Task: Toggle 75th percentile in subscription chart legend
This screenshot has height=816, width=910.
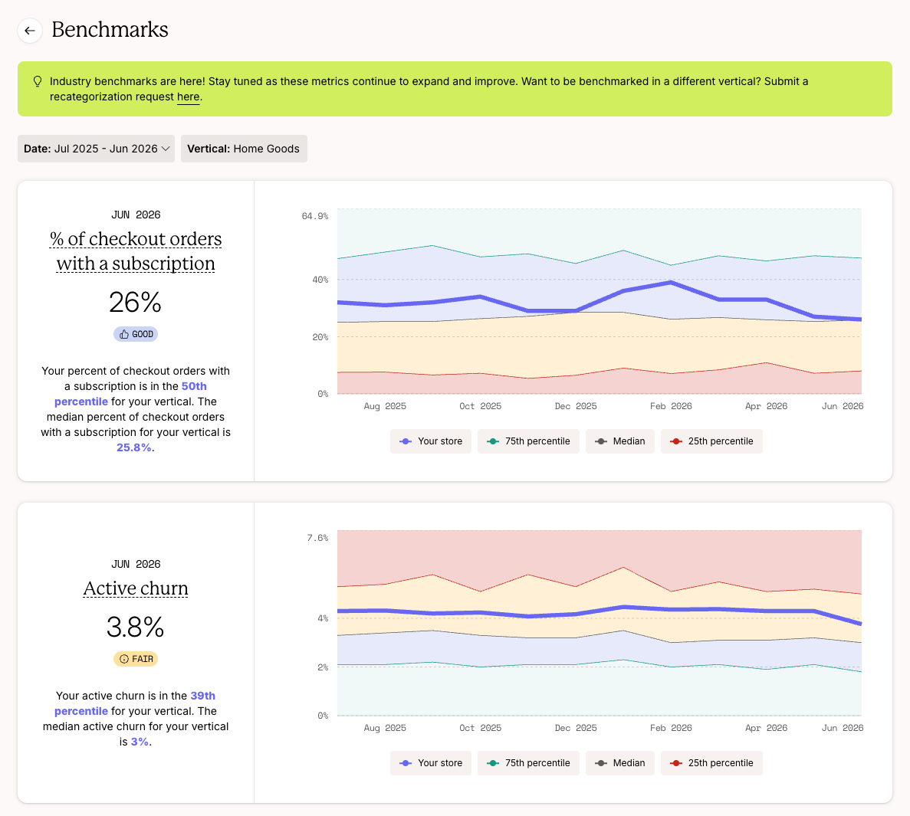Action: (528, 441)
